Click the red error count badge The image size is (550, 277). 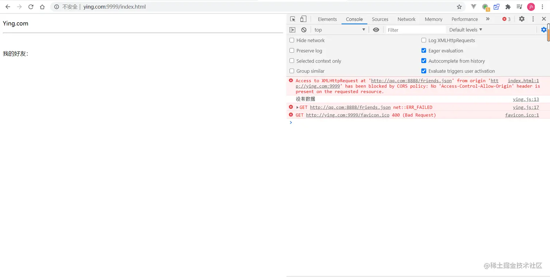coord(506,19)
